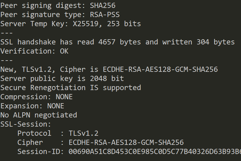Click the TLSv1.2 value next to Protocol
241x161 pixels.
(x=83, y=133)
